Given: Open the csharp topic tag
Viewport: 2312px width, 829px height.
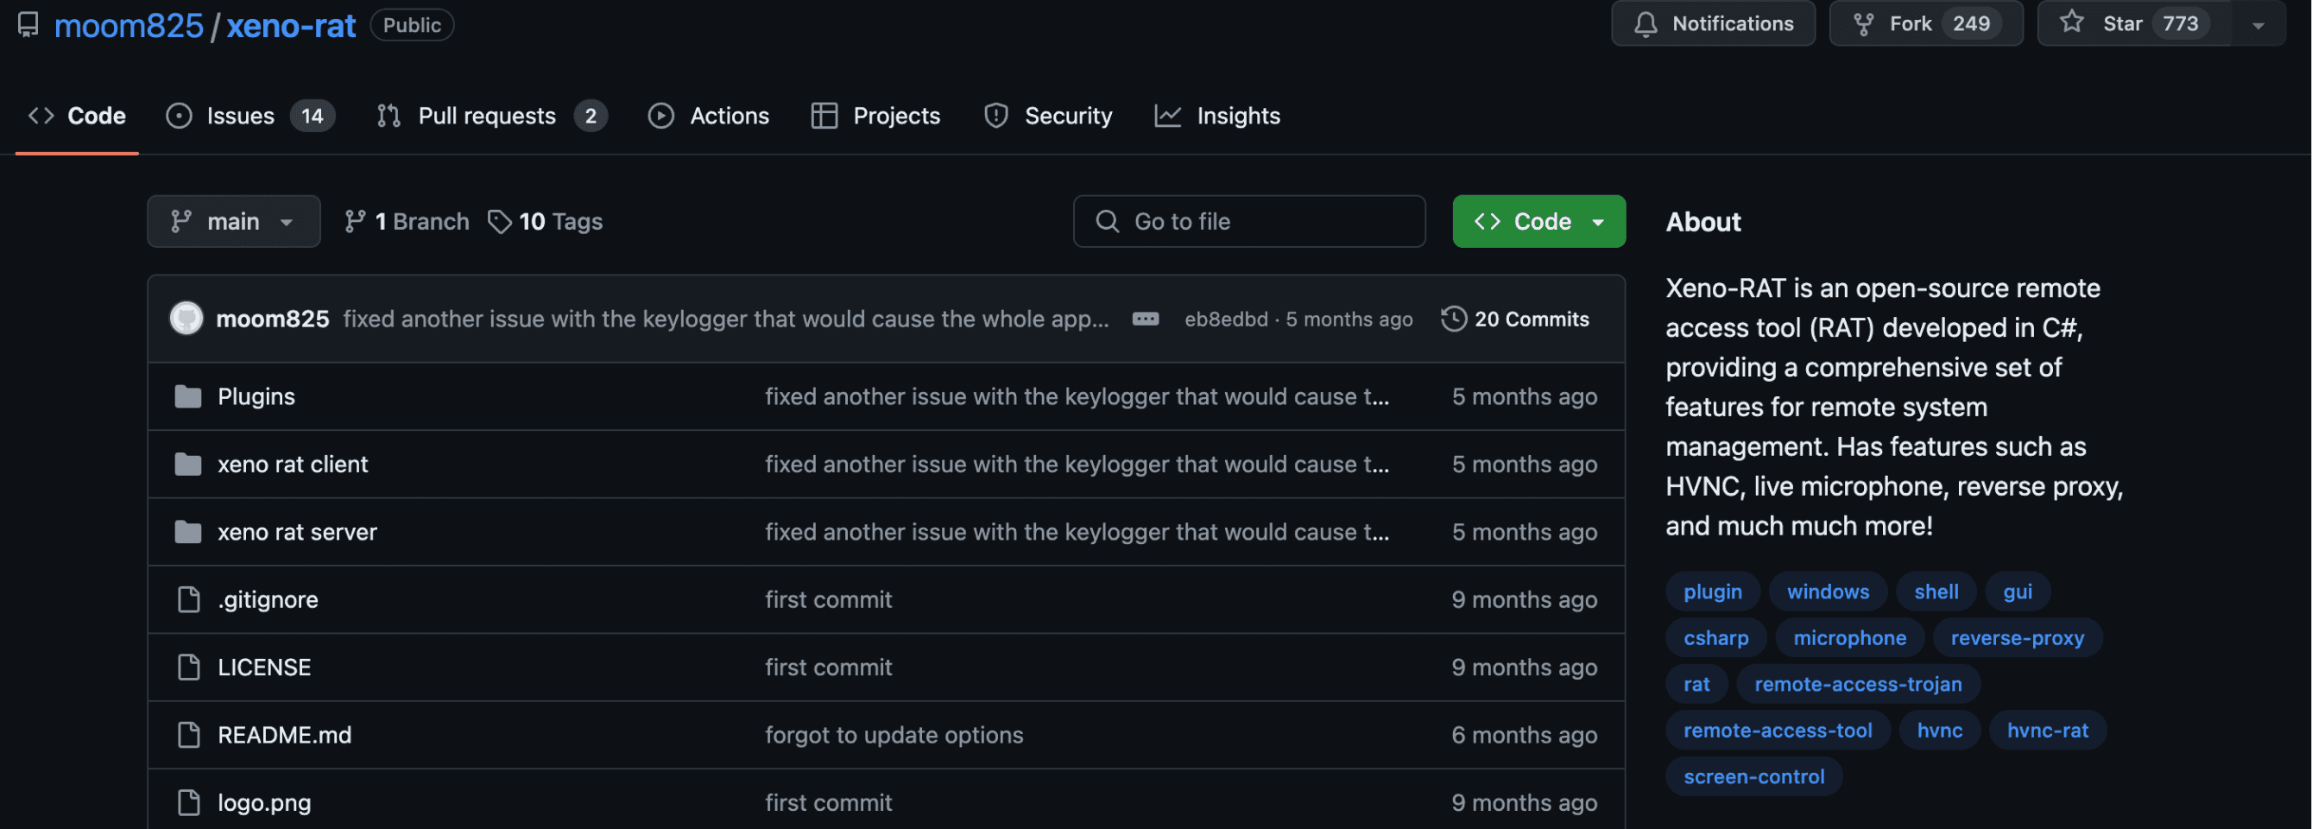Looking at the screenshot, I should coord(1715,637).
